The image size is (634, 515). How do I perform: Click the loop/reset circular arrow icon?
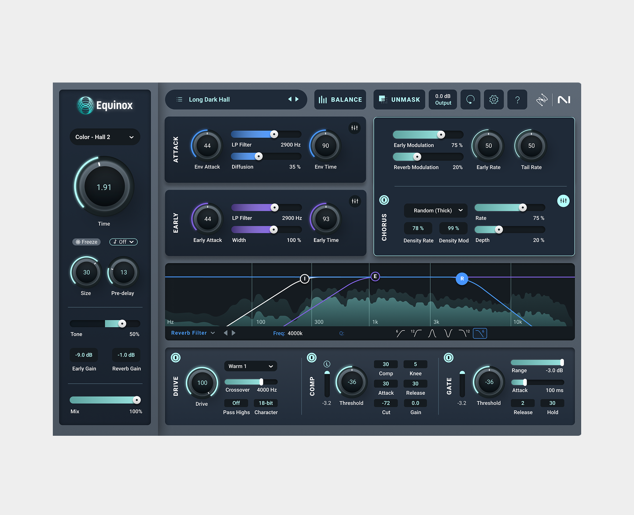(470, 99)
